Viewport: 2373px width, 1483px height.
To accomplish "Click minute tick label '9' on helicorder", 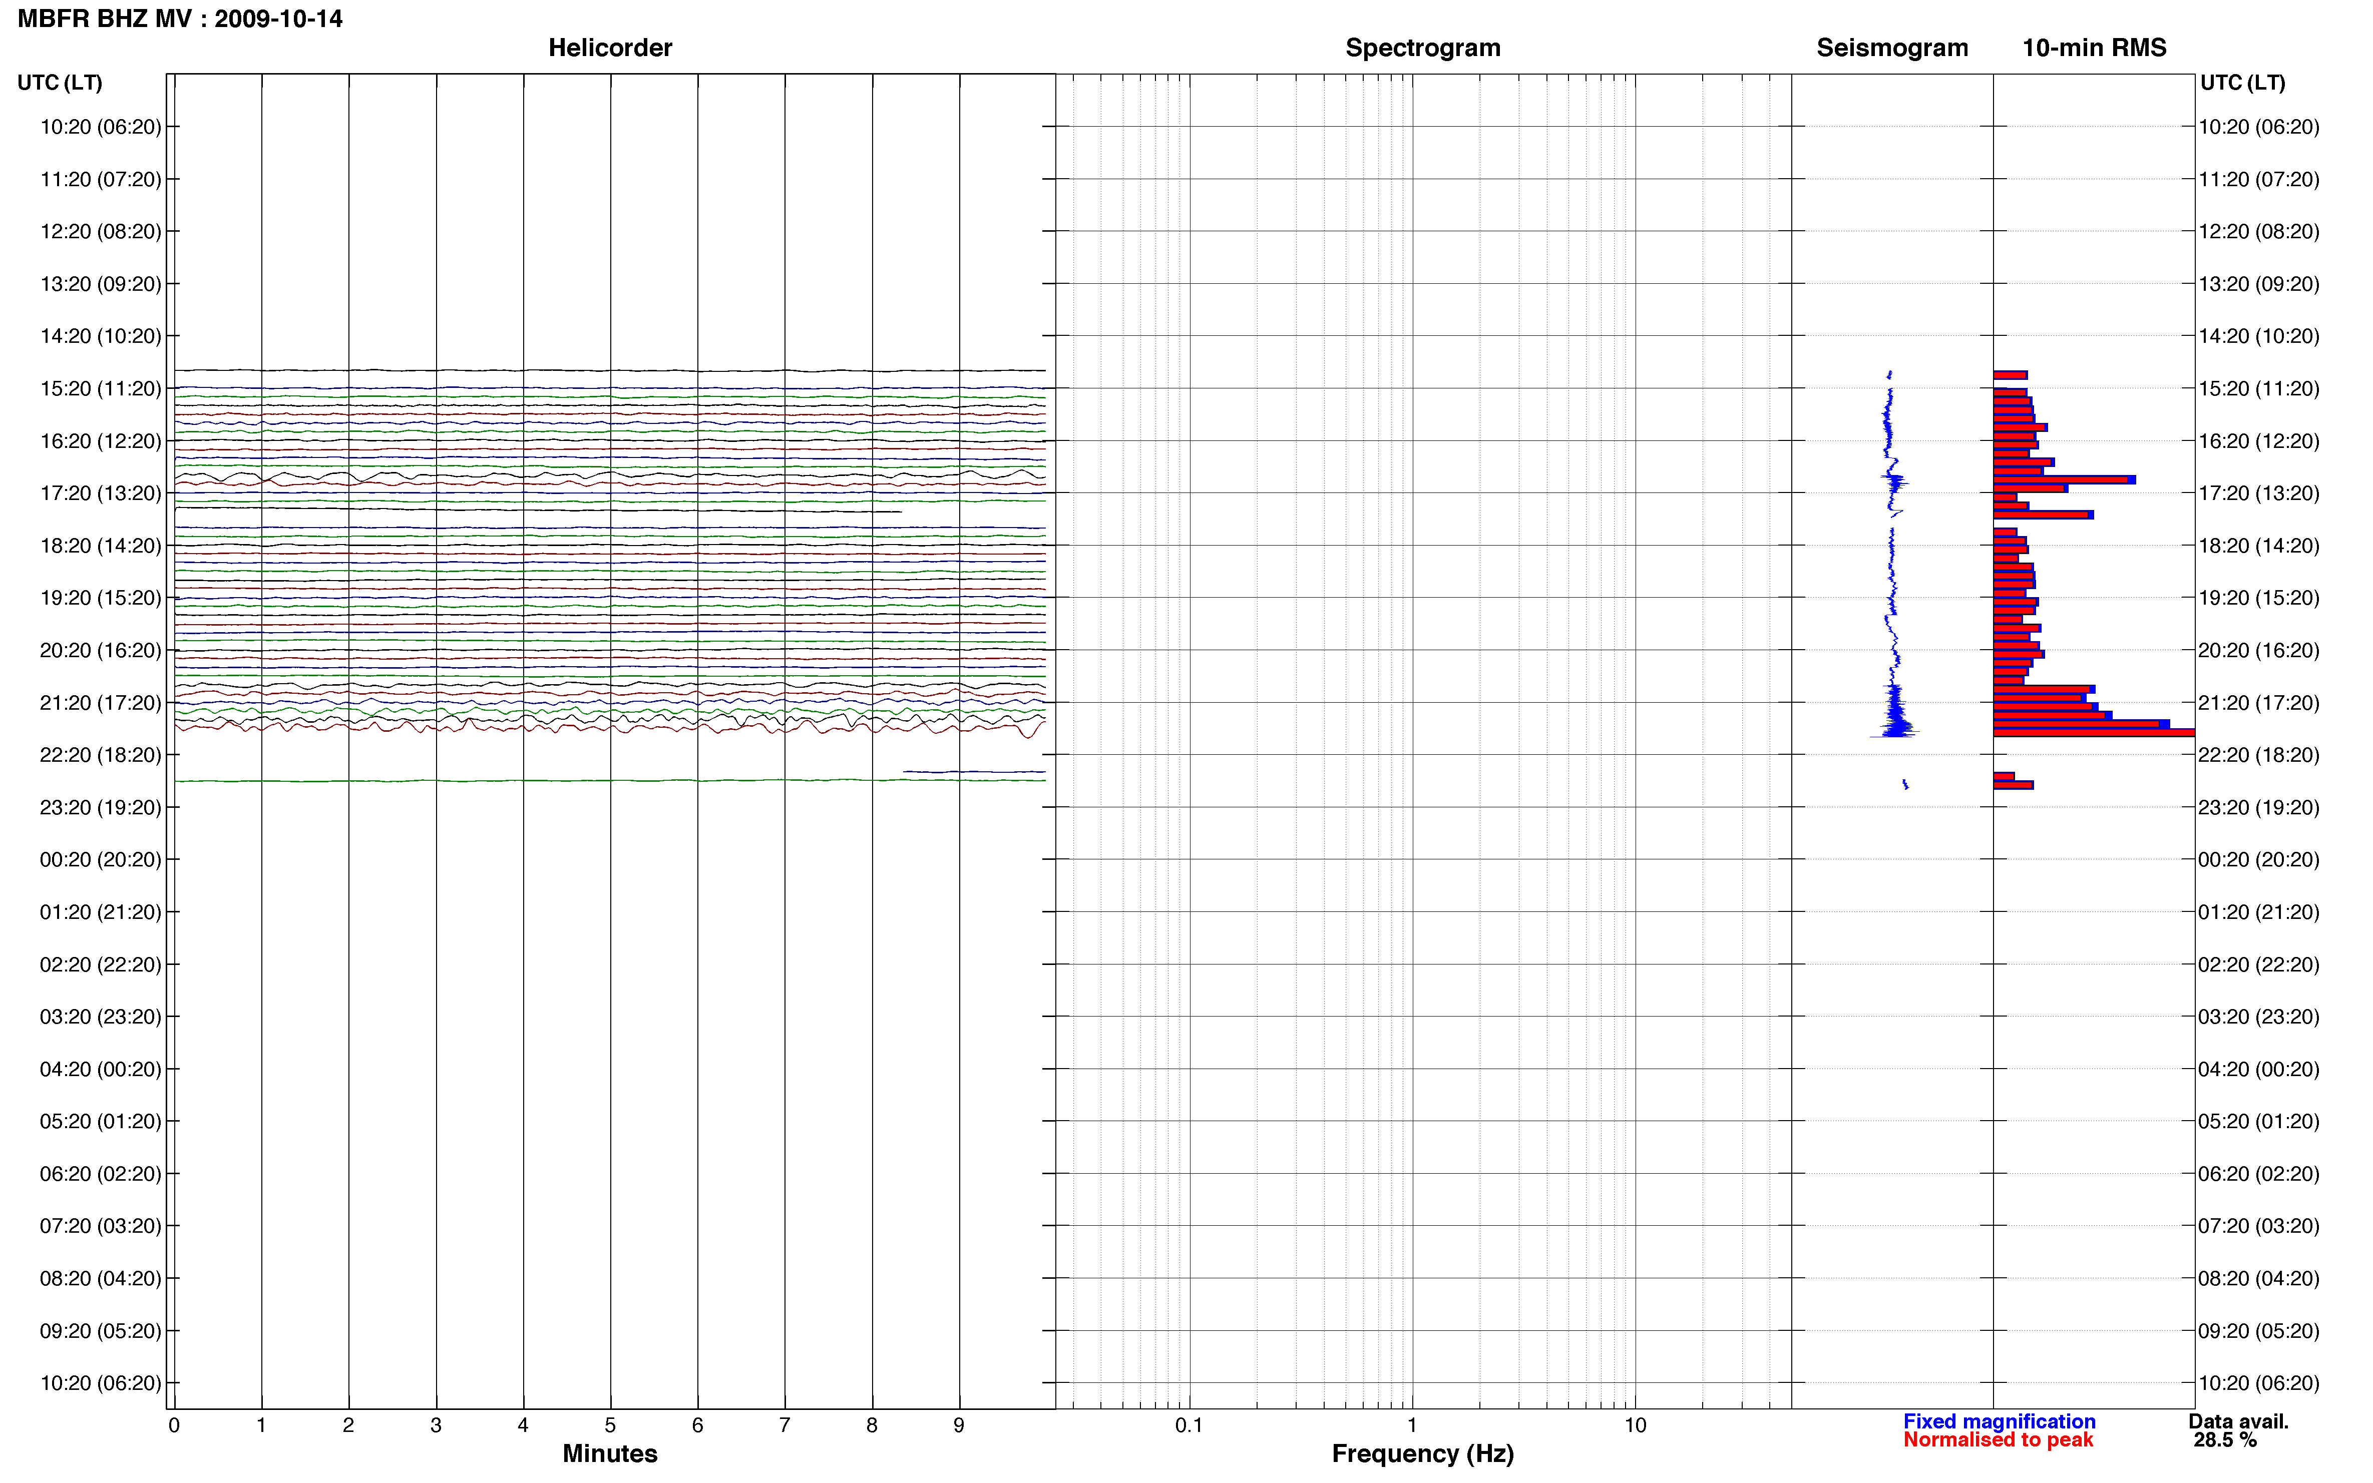I will 959,1425.
